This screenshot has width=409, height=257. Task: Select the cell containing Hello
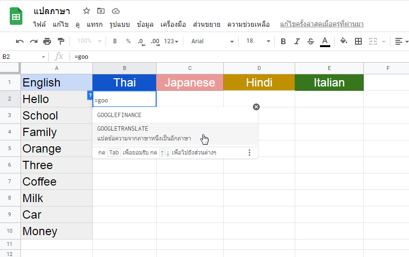tap(56, 99)
